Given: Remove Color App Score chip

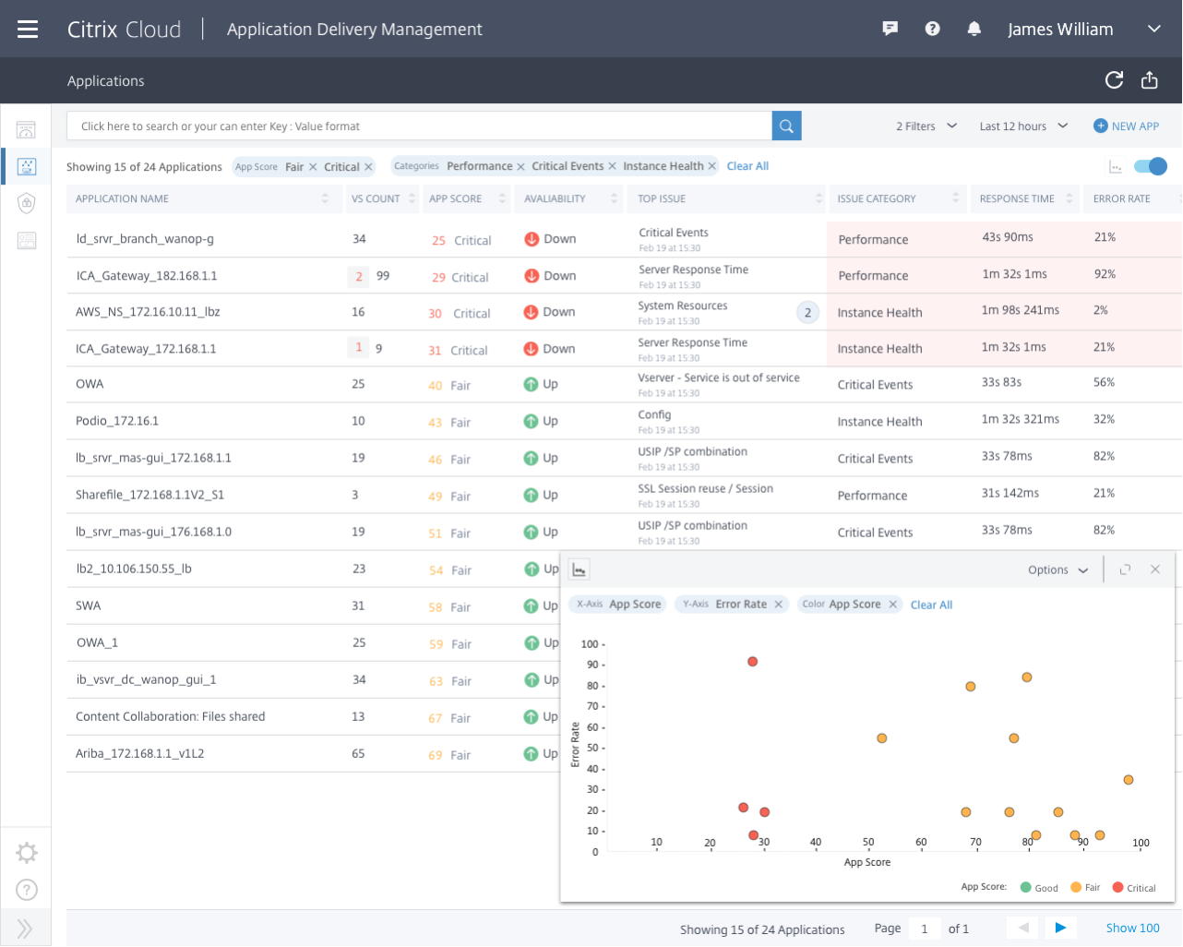Looking at the screenshot, I should (x=892, y=605).
